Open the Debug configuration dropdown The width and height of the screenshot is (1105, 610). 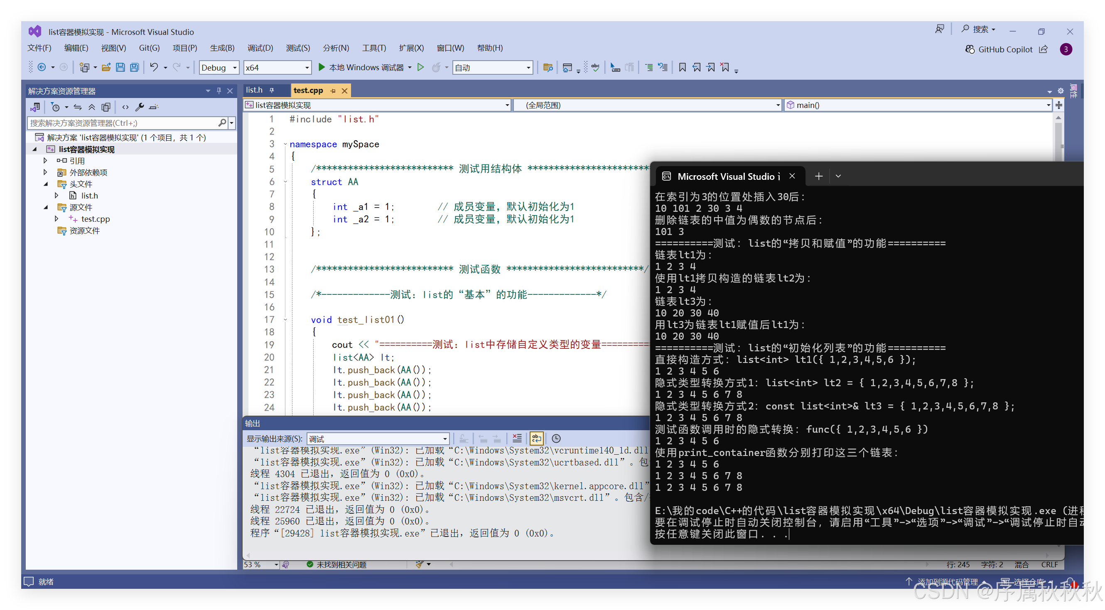tap(219, 68)
